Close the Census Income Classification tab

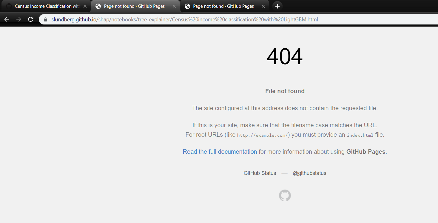coord(85,6)
